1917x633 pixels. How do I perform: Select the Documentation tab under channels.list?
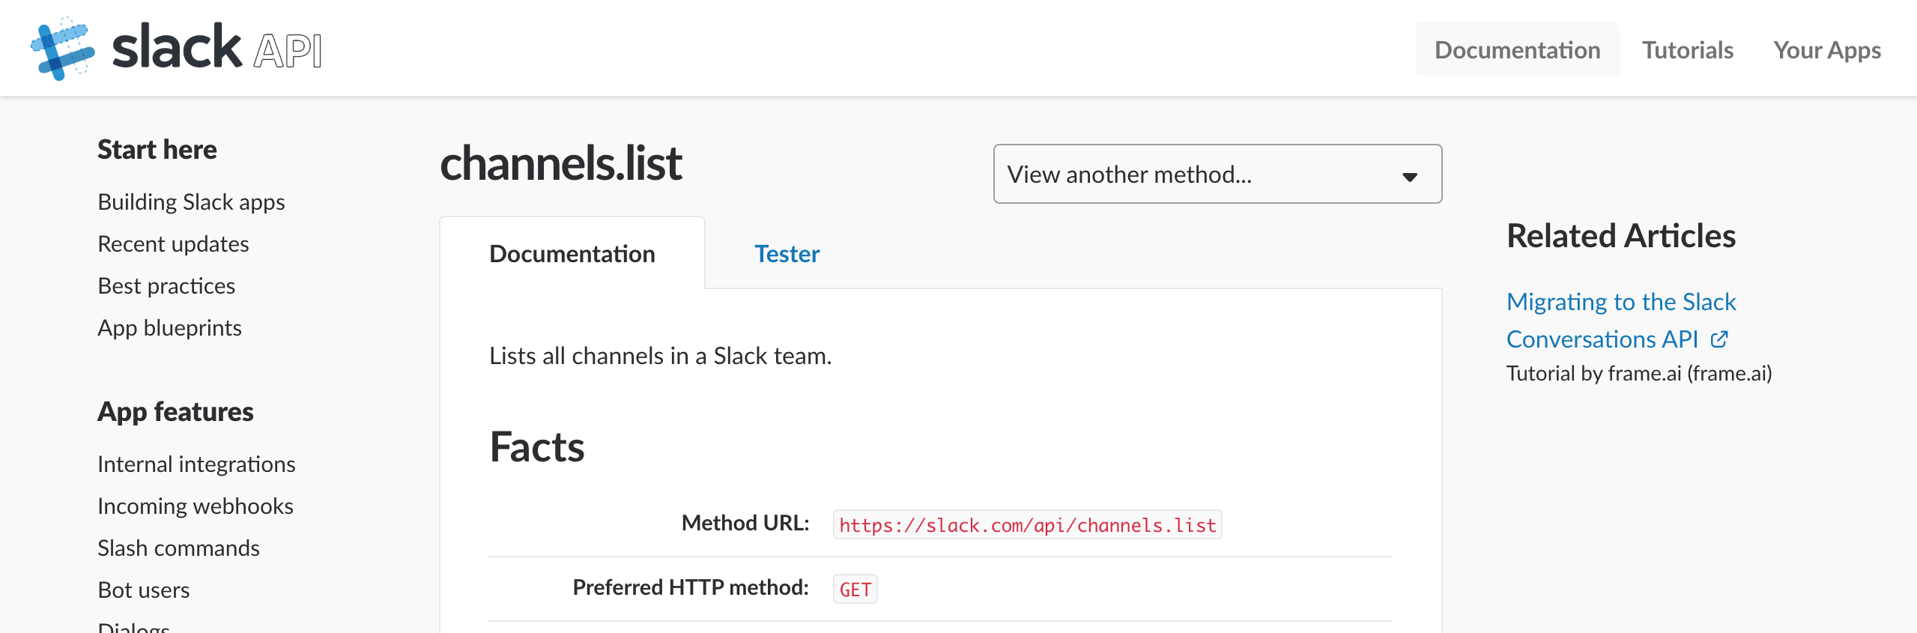click(572, 253)
